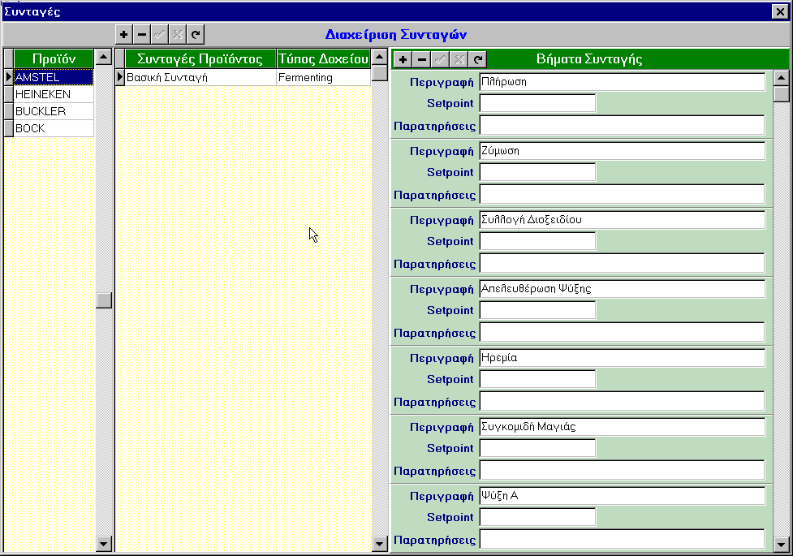Screen dimensions: 793x556
Task: Click the Παρατηρήσεις field under Ζύμωση
Action: [x=622, y=194]
